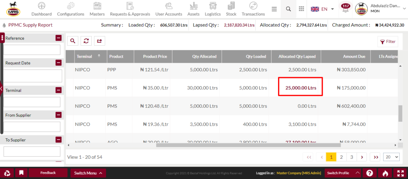Click the grid search magnifier button
This screenshot has width=408, height=179.
tap(73, 41)
